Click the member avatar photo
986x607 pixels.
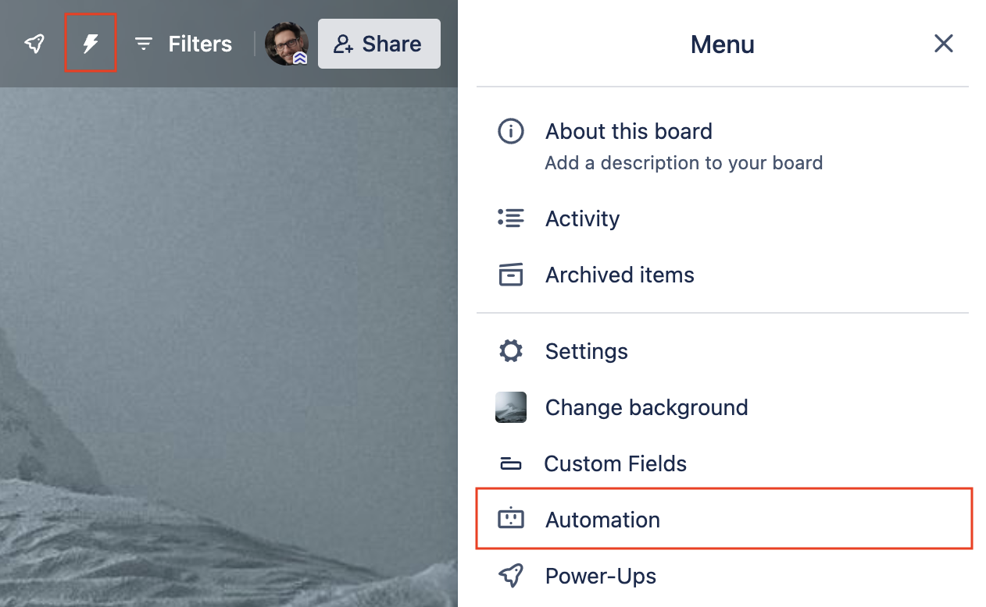[x=286, y=44]
